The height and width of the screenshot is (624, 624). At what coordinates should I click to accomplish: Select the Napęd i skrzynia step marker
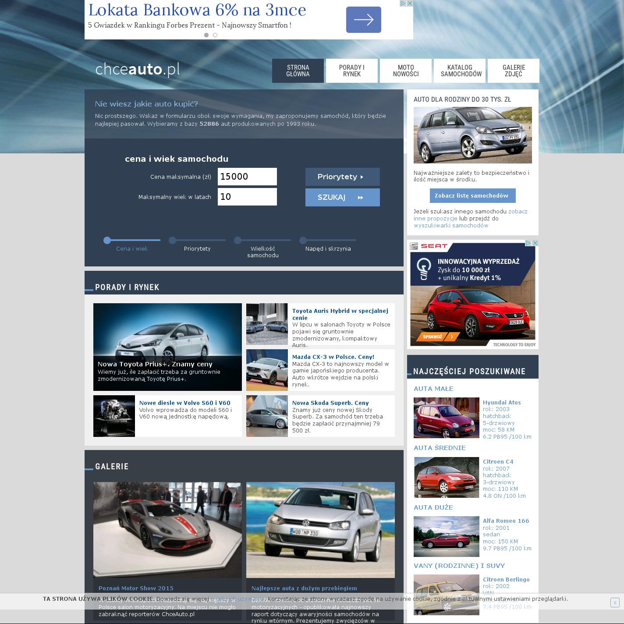pyautogui.click(x=303, y=240)
